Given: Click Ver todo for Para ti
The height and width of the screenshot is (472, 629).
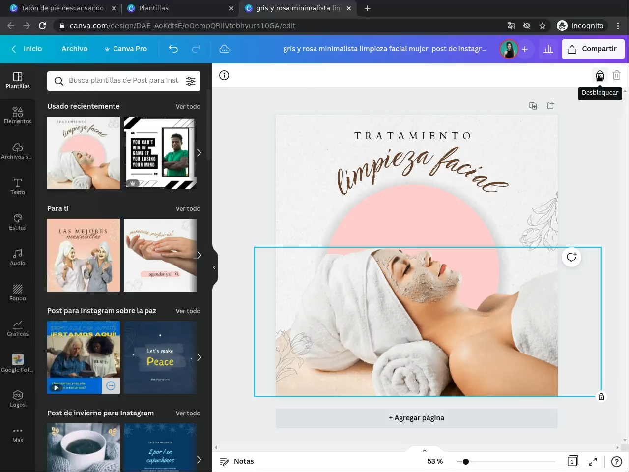Looking at the screenshot, I should coord(188,208).
